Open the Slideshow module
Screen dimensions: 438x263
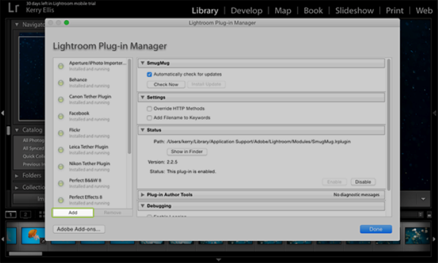click(354, 10)
